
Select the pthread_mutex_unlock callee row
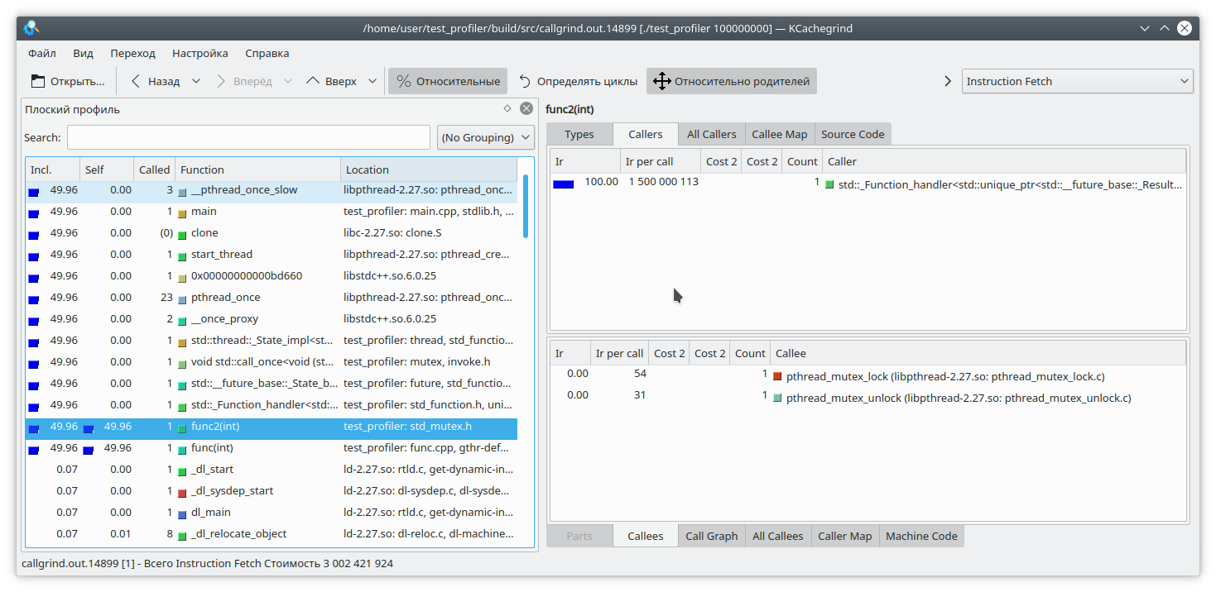[x=868, y=398]
